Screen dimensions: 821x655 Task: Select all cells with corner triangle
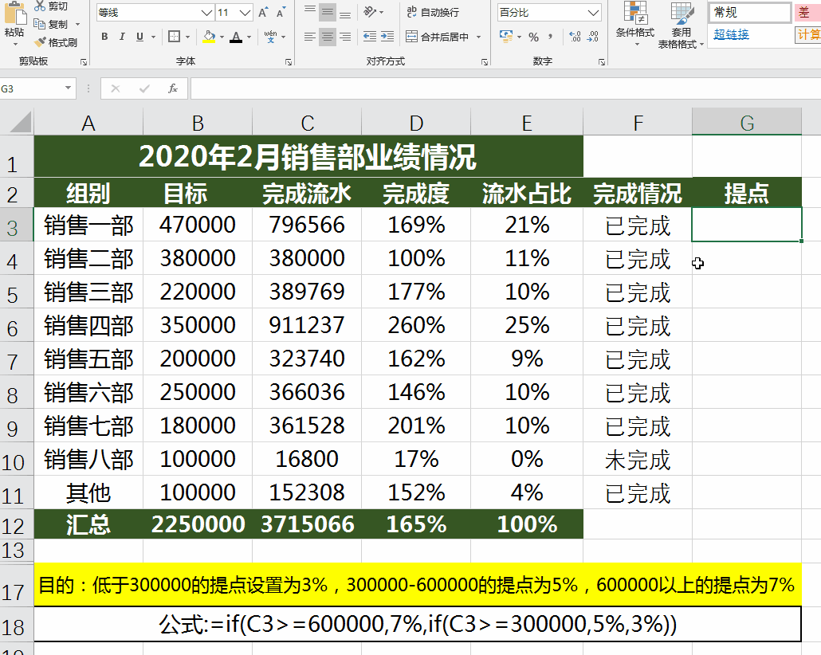[x=20, y=122]
